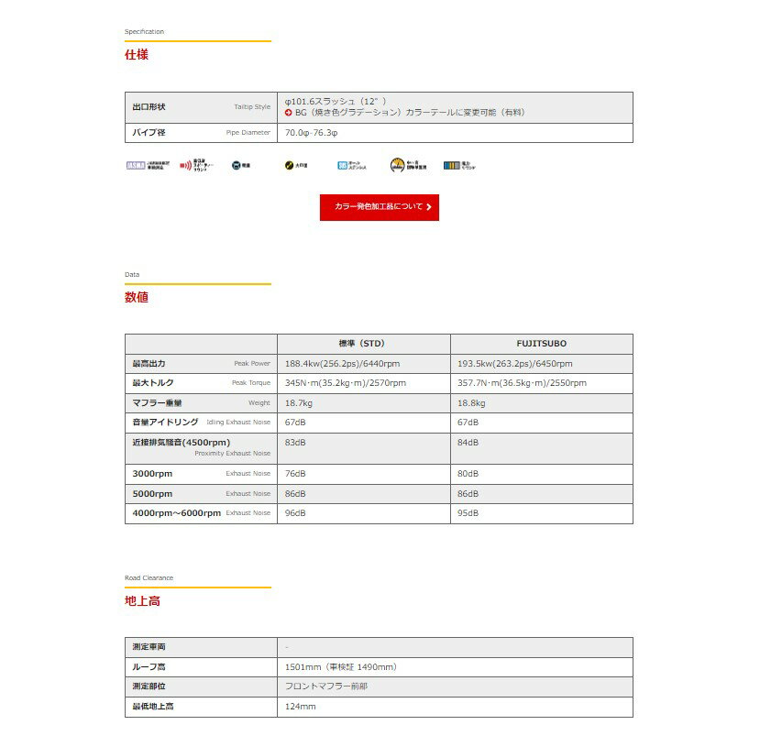The width and height of the screenshot is (760, 747).
Task: Click the FUJITSUBO 193.5kw peak power value
Action: 514,364
